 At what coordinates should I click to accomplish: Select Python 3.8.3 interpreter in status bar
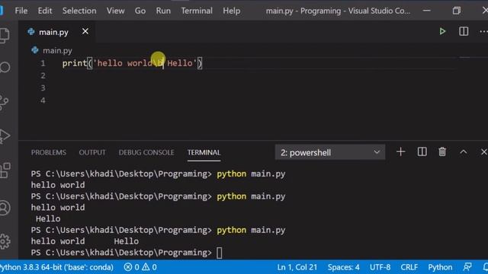tap(56, 267)
